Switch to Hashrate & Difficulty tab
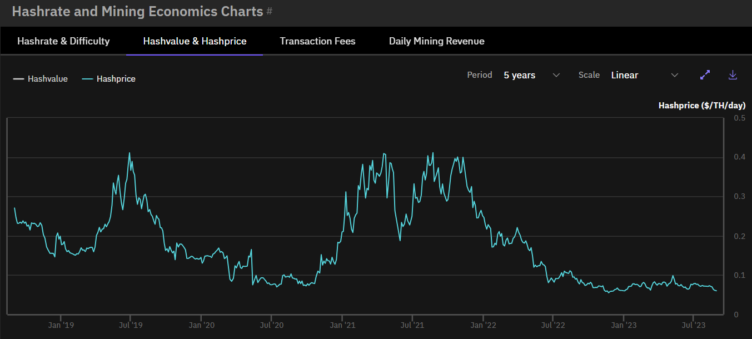 63,41
